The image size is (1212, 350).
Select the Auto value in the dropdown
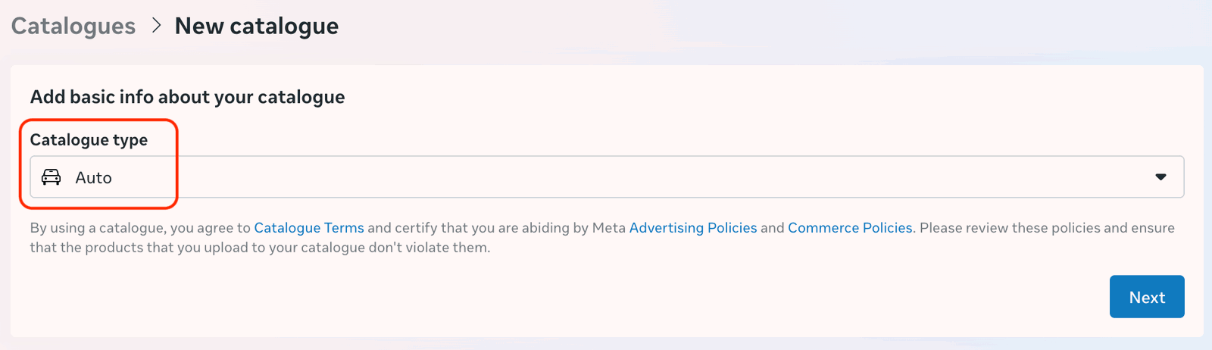tap(93, 177)
